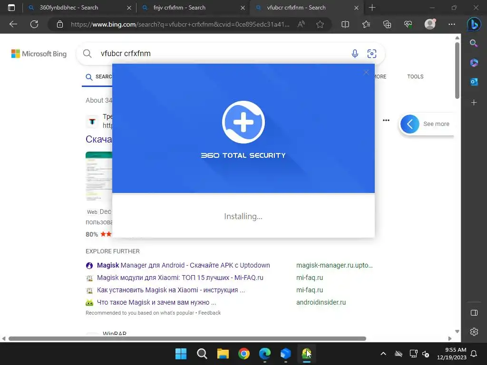Click the horizontal page scrollbar

tap(187, 338)
